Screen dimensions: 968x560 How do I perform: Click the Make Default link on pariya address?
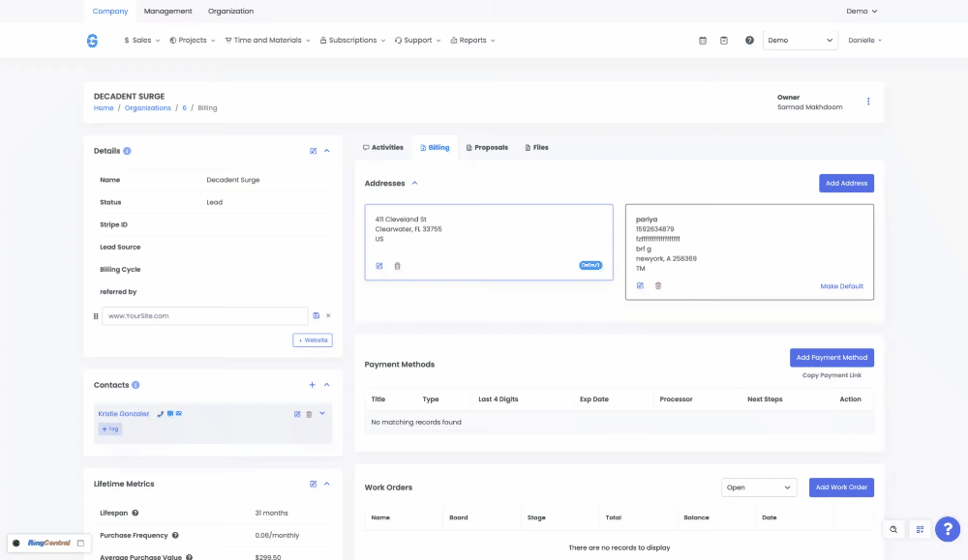coord(841,286)
